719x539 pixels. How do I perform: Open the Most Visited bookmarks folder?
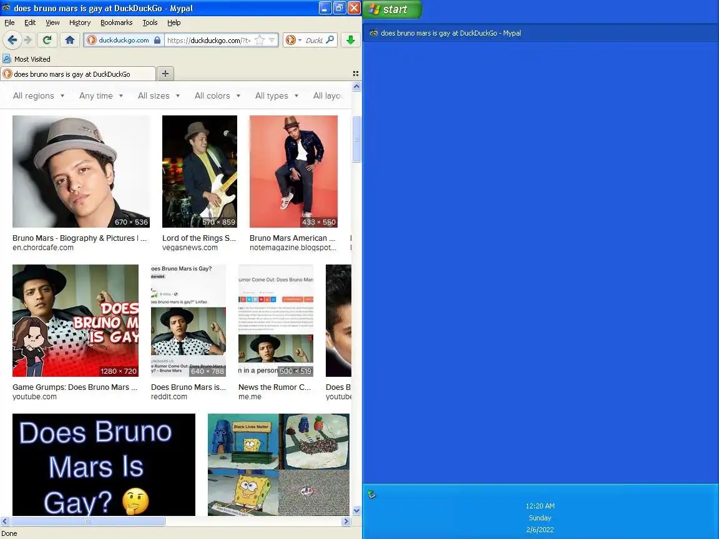click(x=27, y=59)
